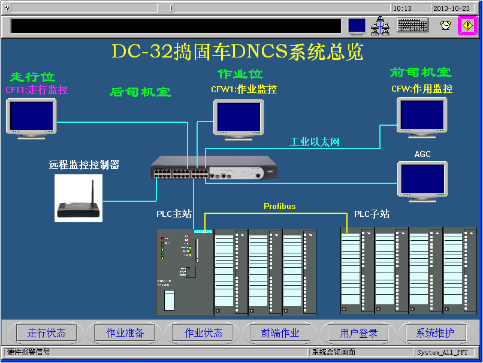Open the on-screen keyboard icon
483x363 pixels.
(x=412, y=26)
